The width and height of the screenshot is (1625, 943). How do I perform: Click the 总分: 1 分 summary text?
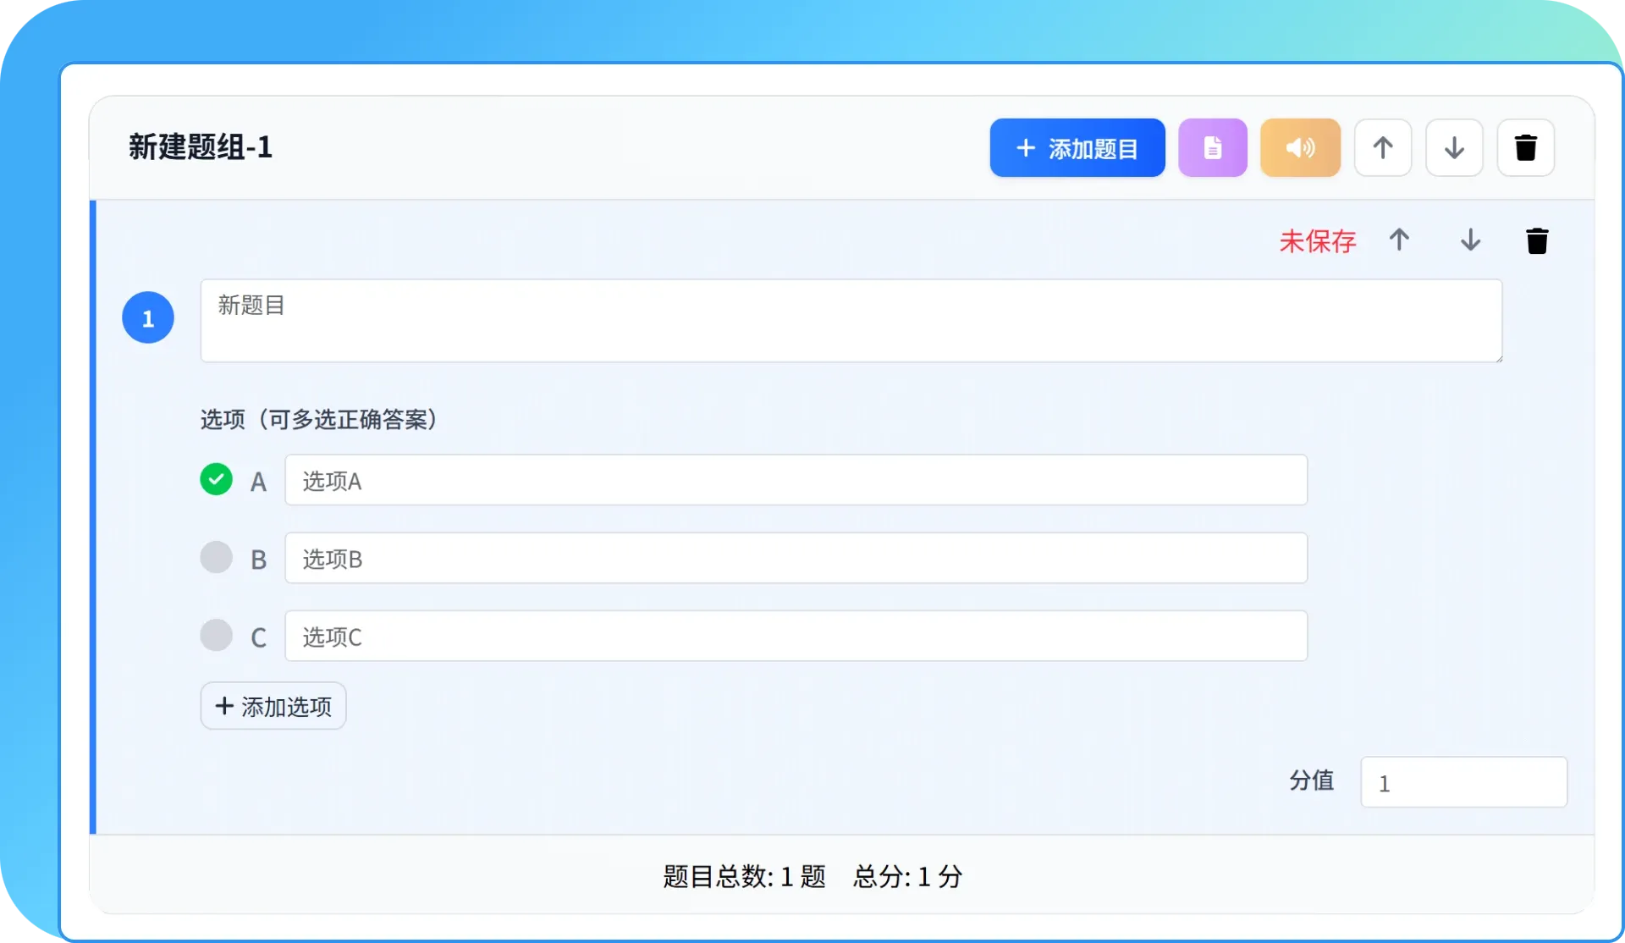[907, 876]
